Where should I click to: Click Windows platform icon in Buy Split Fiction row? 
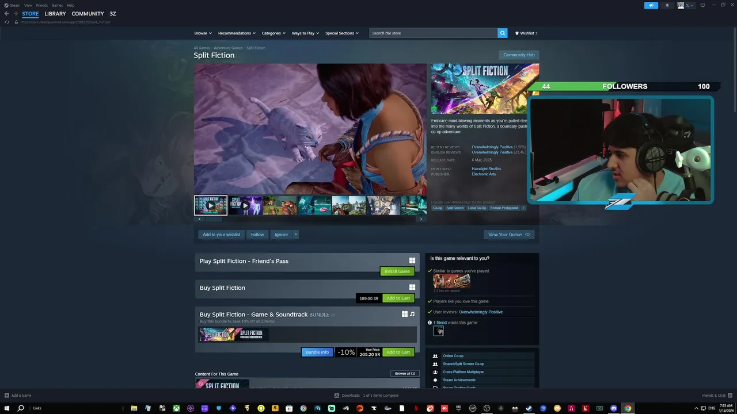[412, 287]
